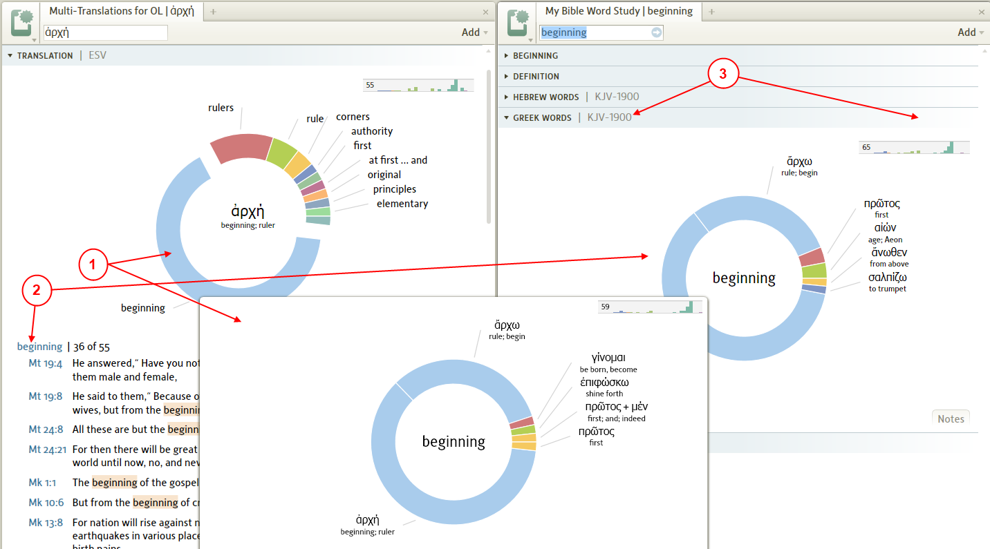Open the Add dropdown in the Word Study panel

click(971, 32)
